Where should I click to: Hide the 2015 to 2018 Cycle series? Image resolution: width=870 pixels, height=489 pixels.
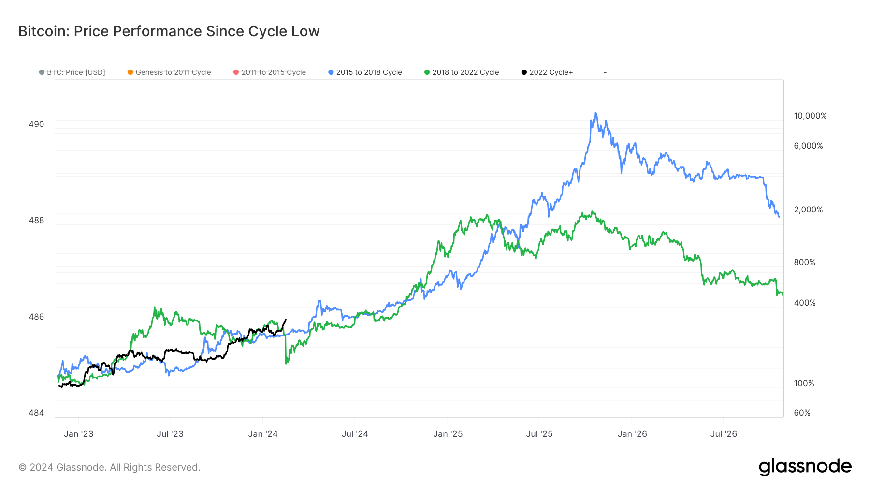[369, 72]
